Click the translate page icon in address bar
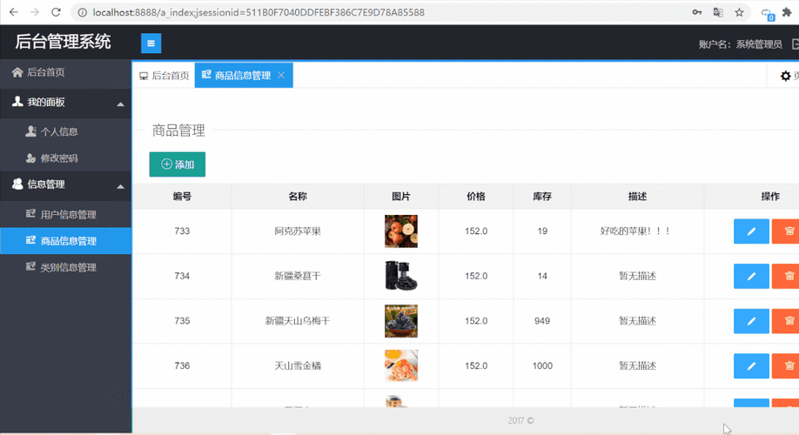This screenshot has height=435, width=799. point(718,12)
